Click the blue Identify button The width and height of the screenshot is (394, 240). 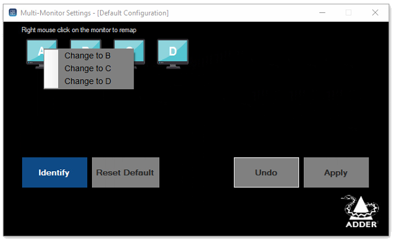pyautogui.click(x=54, y=173)
